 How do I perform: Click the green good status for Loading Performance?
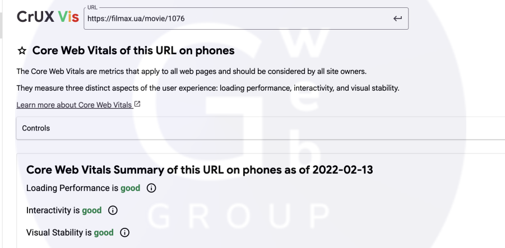tap(130, 188)
